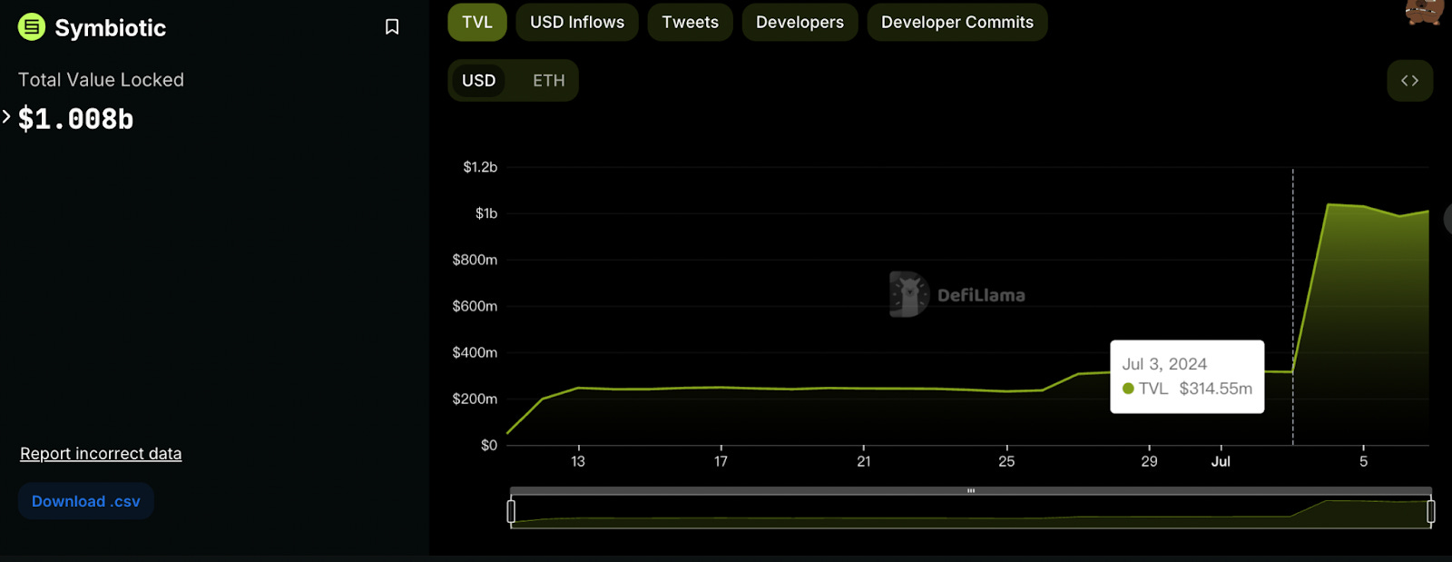Click the Total Value Locked label
Viewport: 1452px width, 562px height.
[101, 80]
